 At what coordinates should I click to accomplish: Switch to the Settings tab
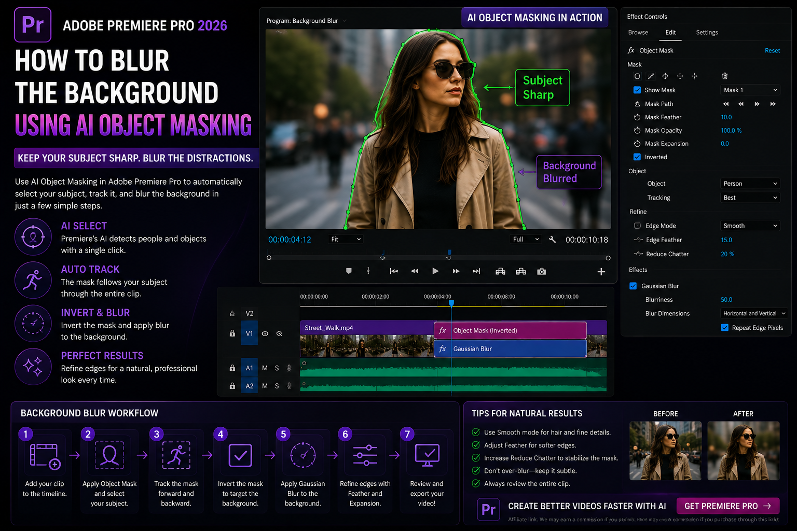pos(707,32)
